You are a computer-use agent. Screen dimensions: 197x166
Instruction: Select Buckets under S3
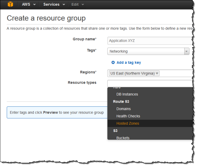[123, 138]
